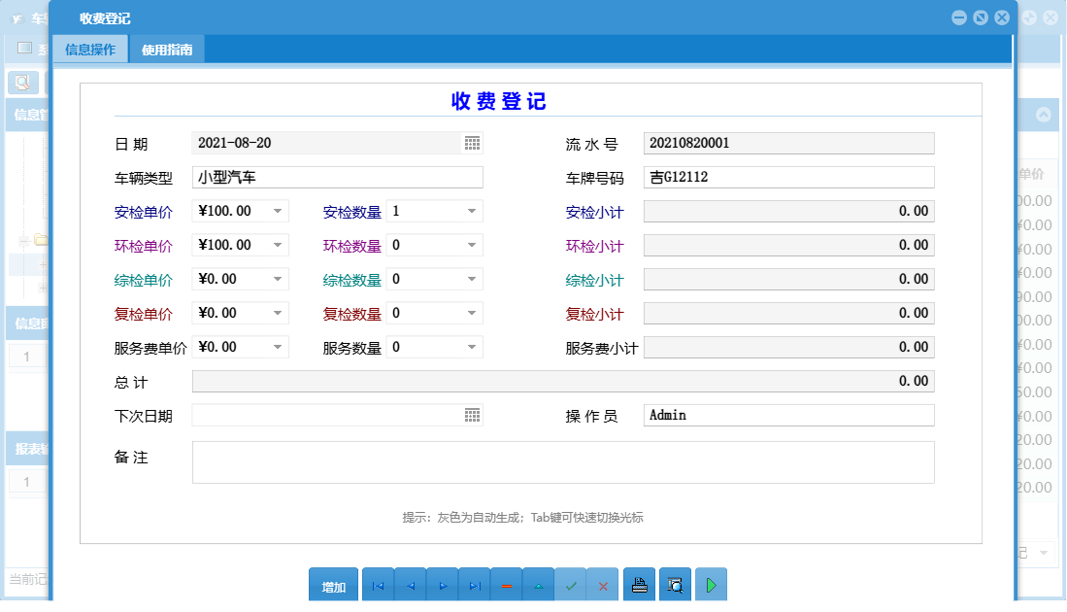Select the 信息操作 tab
Image resolution: width=1067 pixels, height=612 pixels.
(x=92, y=47)
